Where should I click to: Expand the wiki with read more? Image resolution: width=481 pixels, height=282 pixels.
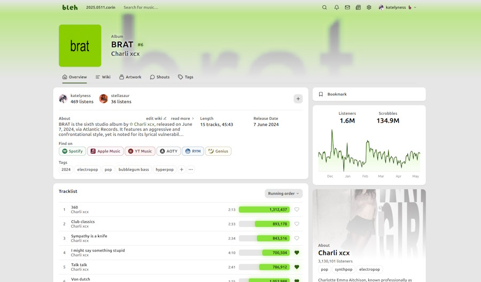point(182,118)
